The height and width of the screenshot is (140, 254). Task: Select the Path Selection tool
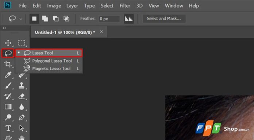22,128
